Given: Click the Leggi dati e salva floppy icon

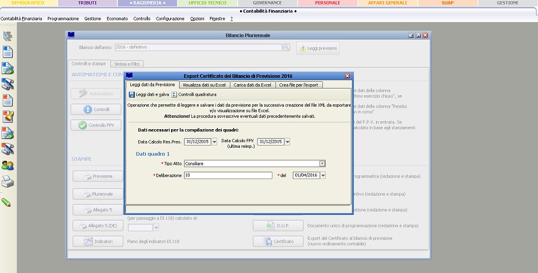Looking at the screenshot, I should (x=132, y=95).
